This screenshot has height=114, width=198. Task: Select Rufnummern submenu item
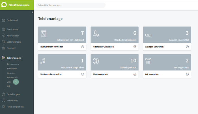(13, 64)
